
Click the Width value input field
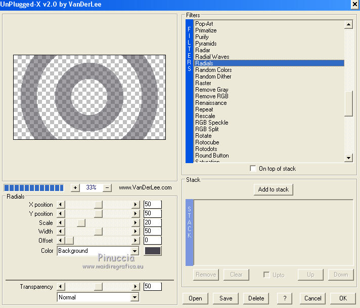152,232
